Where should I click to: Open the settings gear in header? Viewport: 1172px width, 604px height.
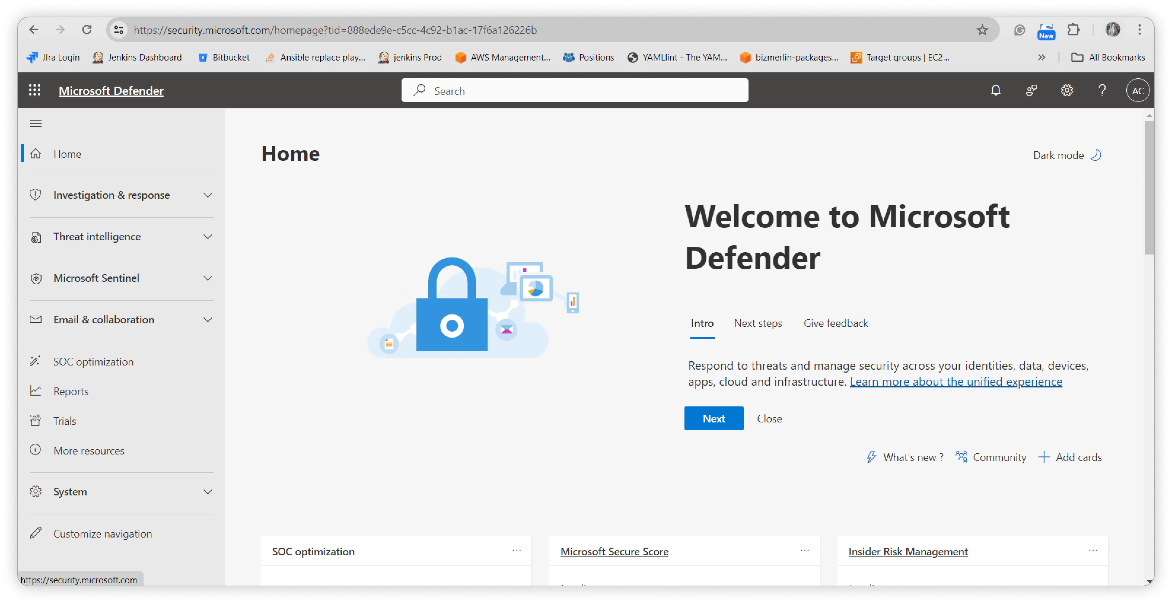click(x=1066, y=90)
